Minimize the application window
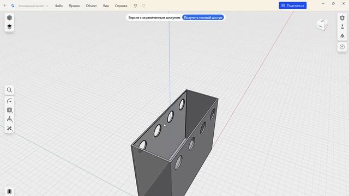This screenshot has width=349, height=196. coord(323,4)
